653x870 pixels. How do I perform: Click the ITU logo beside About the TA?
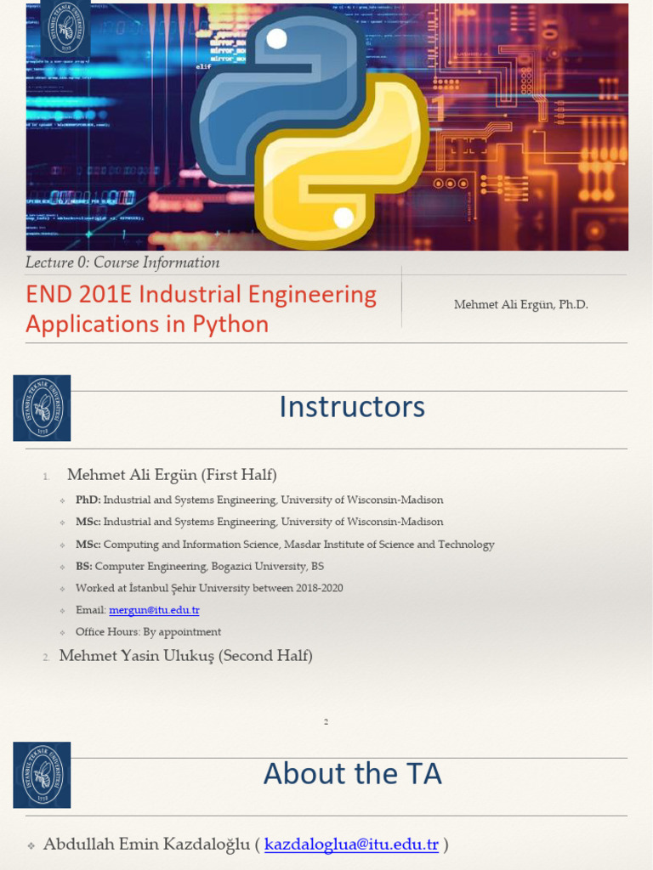click(42, 775)
